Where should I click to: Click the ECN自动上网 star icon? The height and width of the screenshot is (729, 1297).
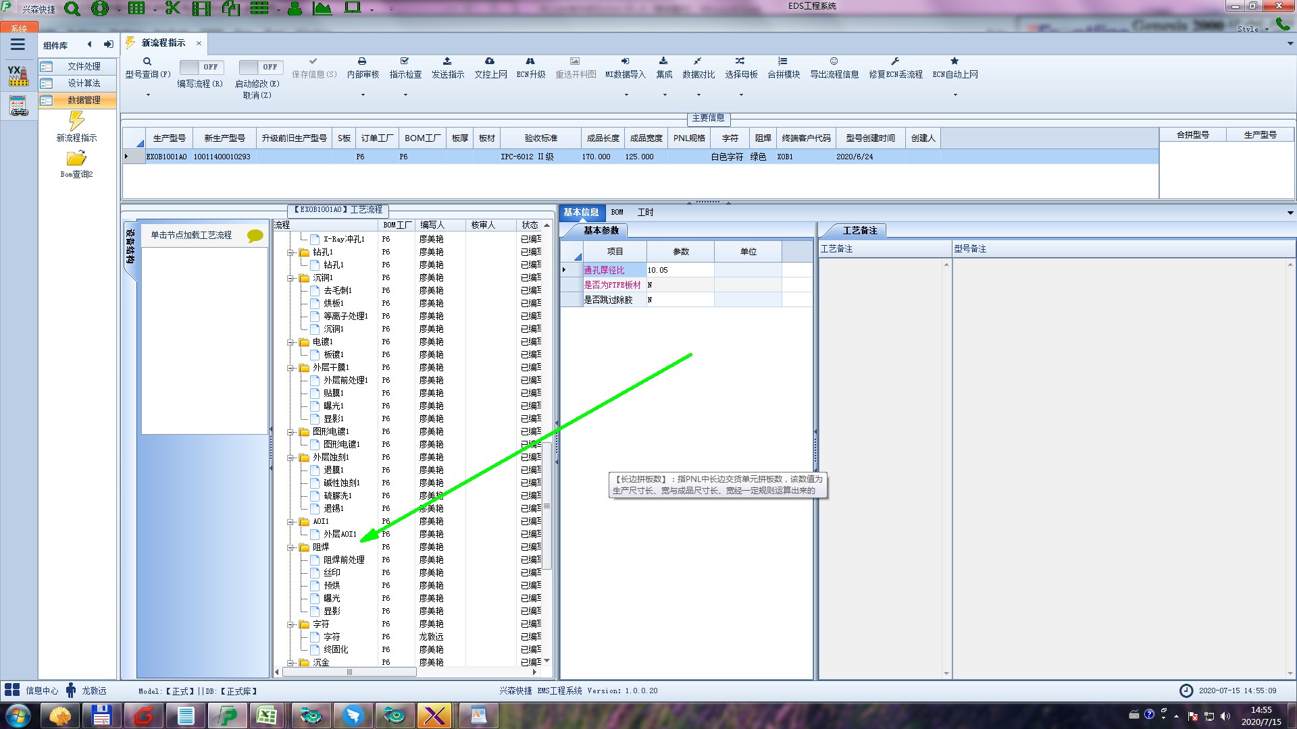tap(955, 61)
